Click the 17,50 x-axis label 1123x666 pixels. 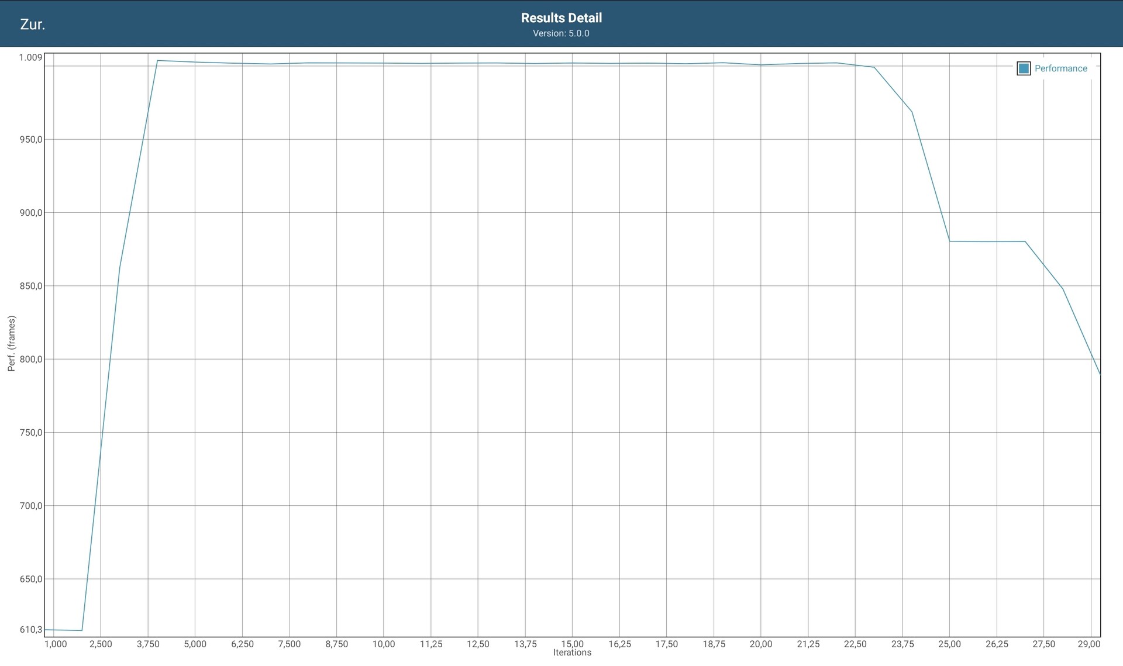coord(666,644)
